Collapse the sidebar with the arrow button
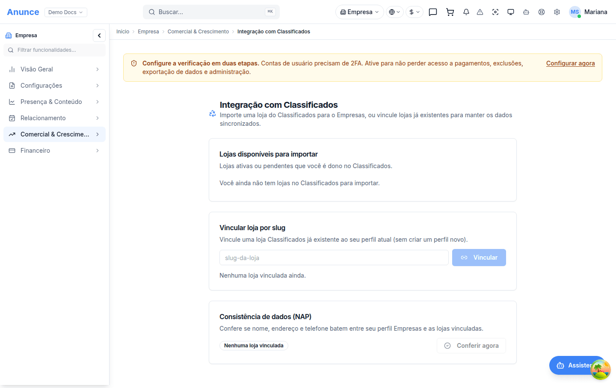This screenshot has height=388, width=616. click(x=99, y=36)
